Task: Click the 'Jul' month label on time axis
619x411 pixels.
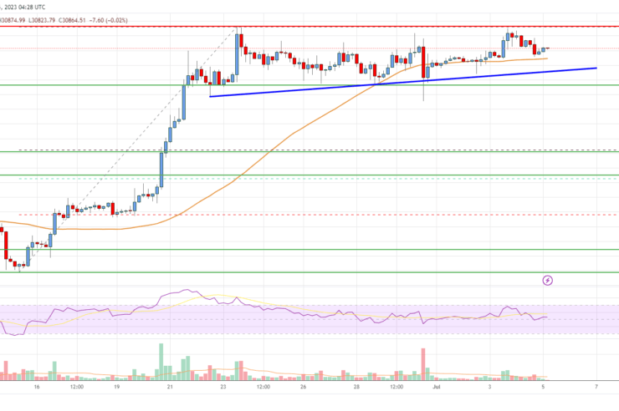Action: (x=436, y=387)
